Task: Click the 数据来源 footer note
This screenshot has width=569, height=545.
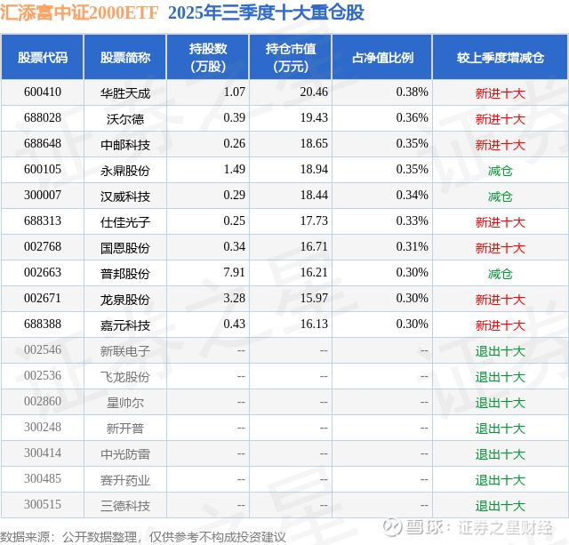Action: [x=143, y=537]
